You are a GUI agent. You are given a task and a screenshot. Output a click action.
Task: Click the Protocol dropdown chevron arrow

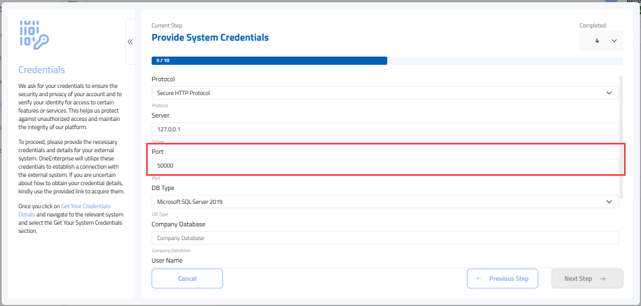[609, 93]
